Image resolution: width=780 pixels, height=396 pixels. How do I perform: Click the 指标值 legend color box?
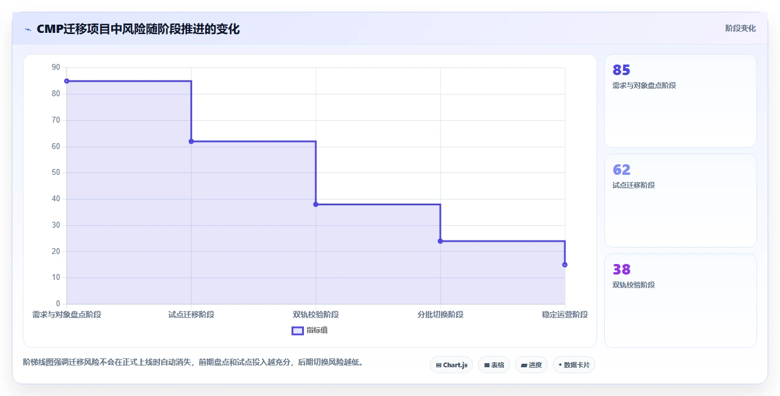click(297, 330)
